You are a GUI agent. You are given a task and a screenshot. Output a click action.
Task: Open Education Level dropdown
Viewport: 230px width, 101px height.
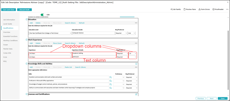click(50, 33)
